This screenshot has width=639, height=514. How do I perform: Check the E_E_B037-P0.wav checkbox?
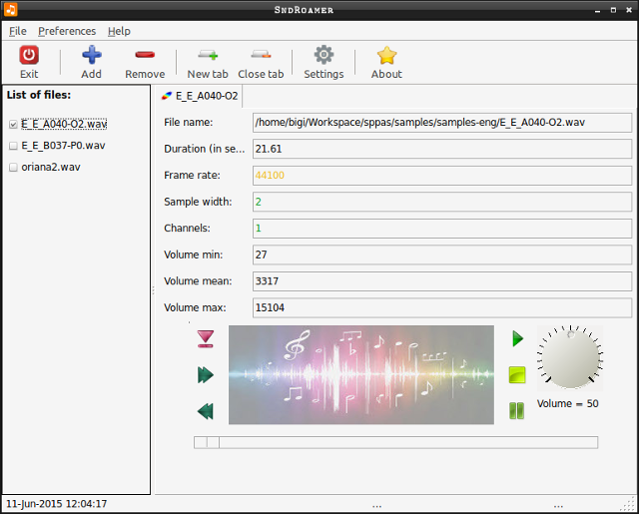coord(13,146)
